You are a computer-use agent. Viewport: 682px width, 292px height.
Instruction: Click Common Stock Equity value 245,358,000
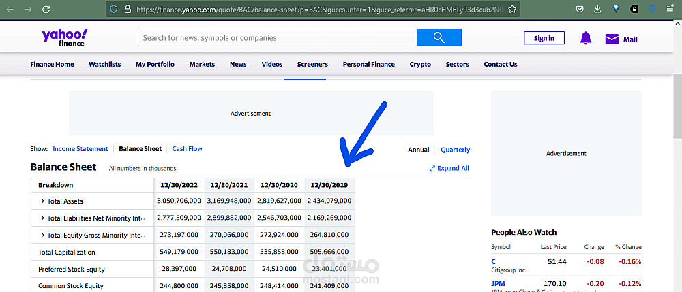229,285
